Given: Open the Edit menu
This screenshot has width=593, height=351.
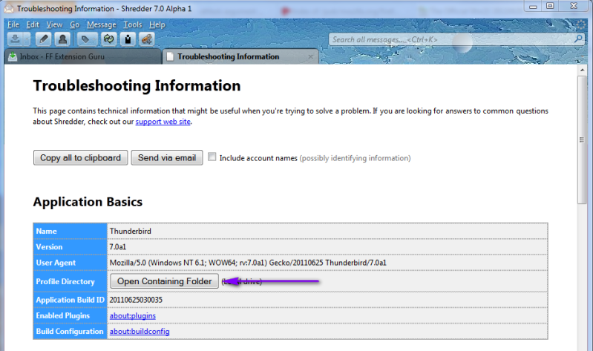Looking at the screenshot, I should tap(33, 24).
